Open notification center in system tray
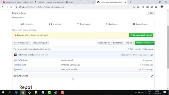Screen dimensions: 169x95 pyautogui.click(x=165, y=92)
